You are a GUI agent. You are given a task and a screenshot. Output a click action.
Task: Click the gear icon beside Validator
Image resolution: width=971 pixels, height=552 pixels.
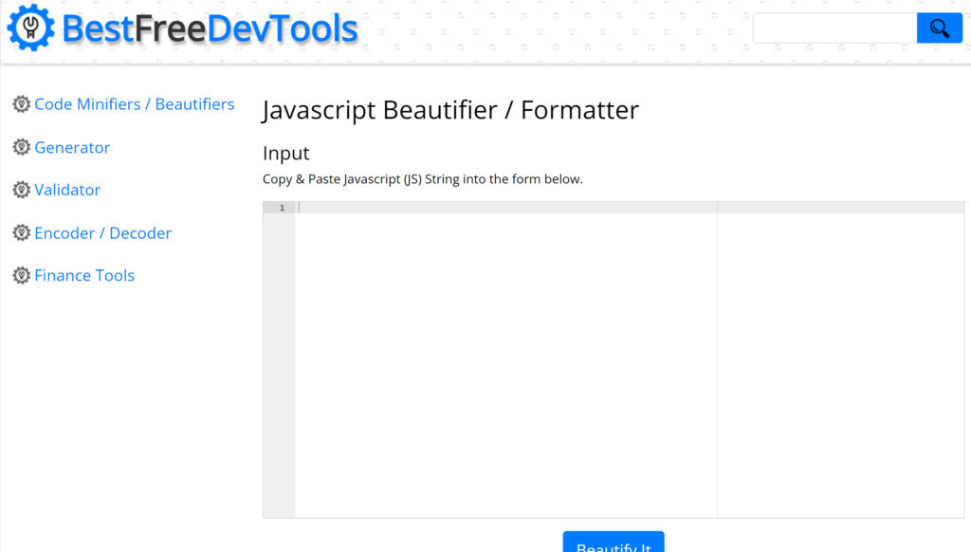(21, 190)
